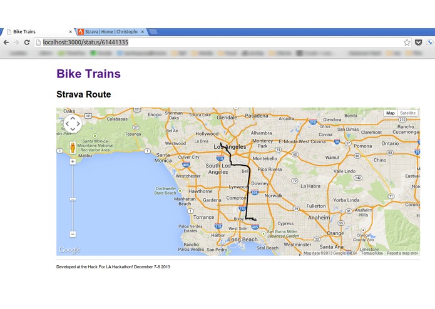Viewport: 435px width, 309px height.
Task: Click the Torrance label on map
Action: pyautogui.click(x=203, y=217)
